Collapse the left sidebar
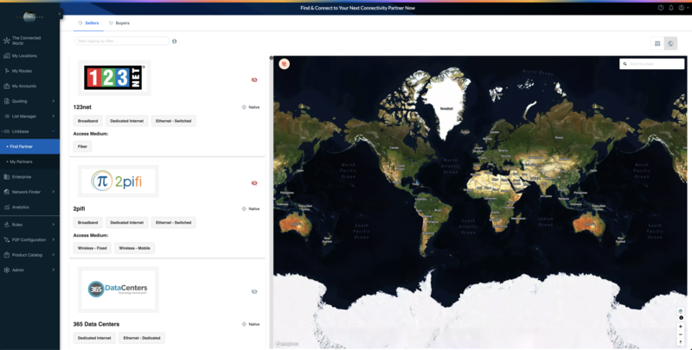This screenshot has height=350, width=692. tap(60, 14)
